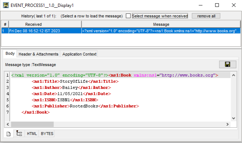This screenshot has width=242, height=143.
Task: Click the ns1:ISBN line with ISBN1
Action: [x=65, y=100]
